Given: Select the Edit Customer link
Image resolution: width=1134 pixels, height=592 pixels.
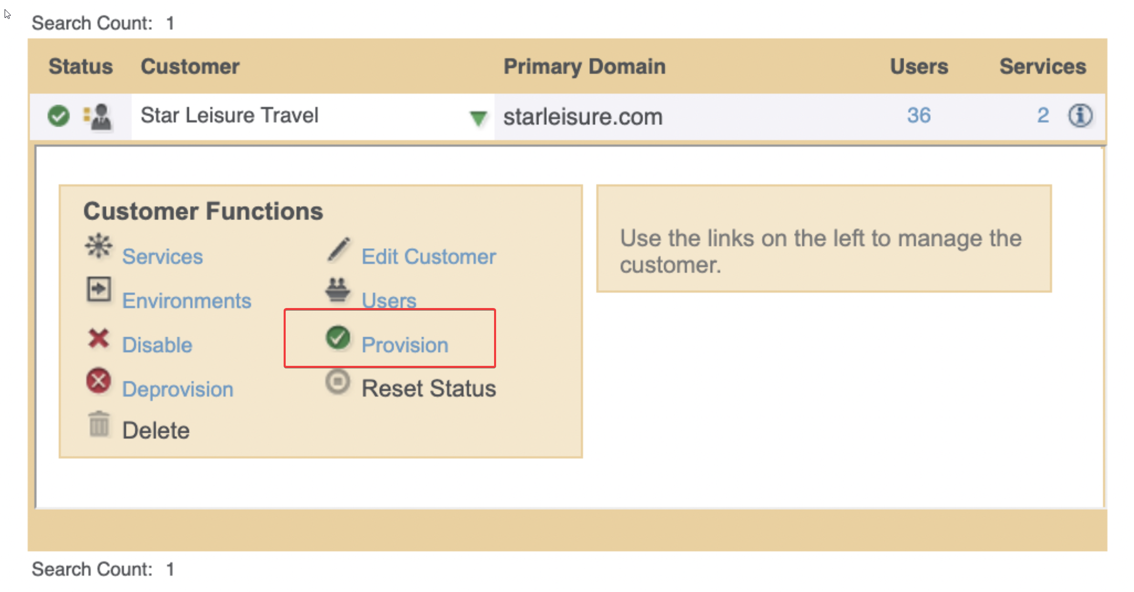Looking at the screenshot, I should point(429,257).
